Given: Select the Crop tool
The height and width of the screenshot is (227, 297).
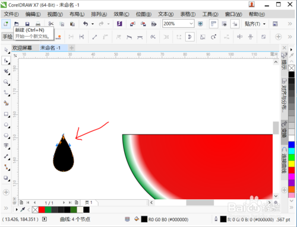Looking at the screenshot, I should click(7, 71).
